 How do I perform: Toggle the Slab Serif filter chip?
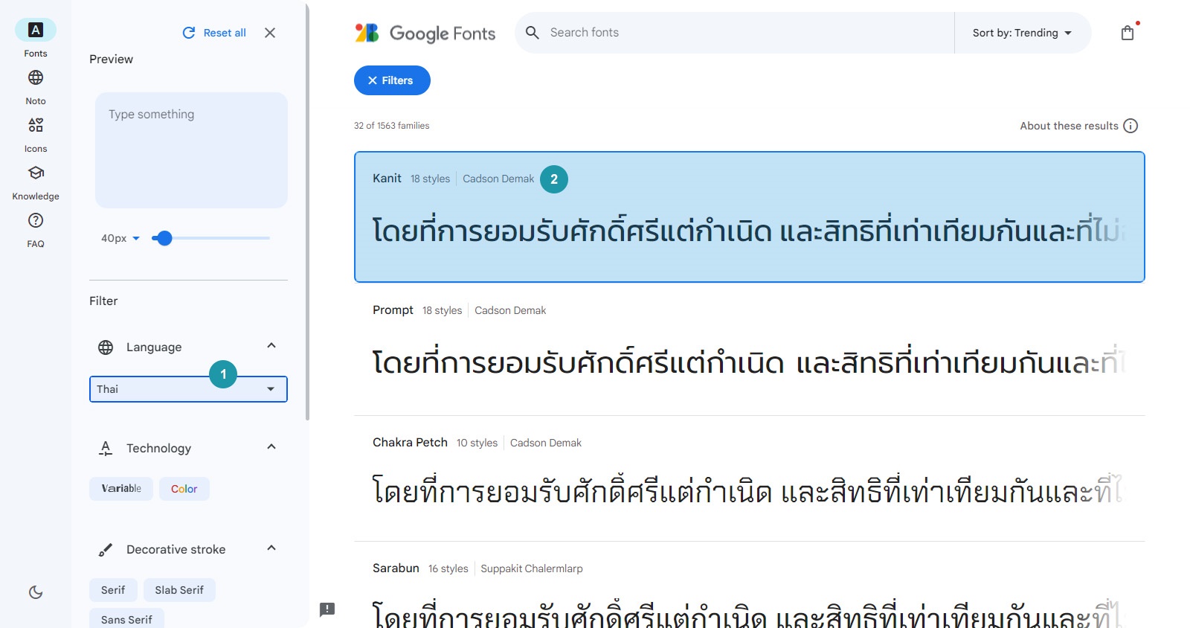point(179,590)
